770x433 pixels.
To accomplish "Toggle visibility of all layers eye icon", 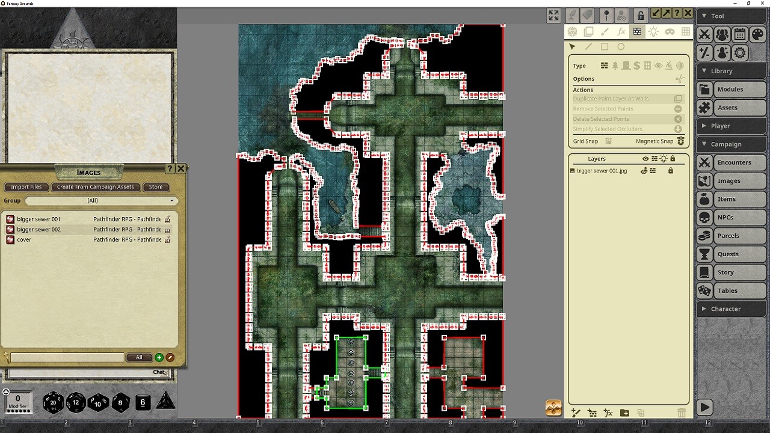I will (x=645, y=158).
